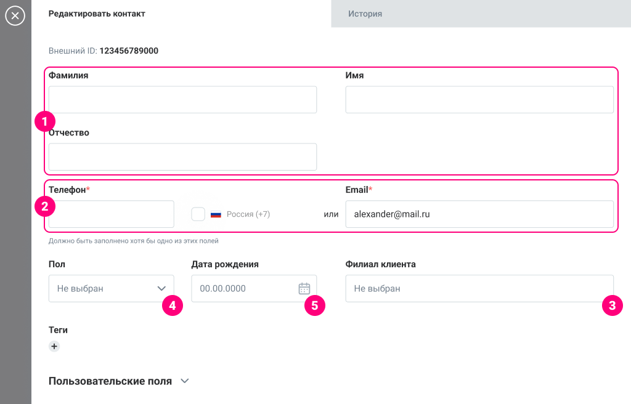This screenshot has width=631, height=404.
Task: Close the contact editing panel
Action: [15, 15]
